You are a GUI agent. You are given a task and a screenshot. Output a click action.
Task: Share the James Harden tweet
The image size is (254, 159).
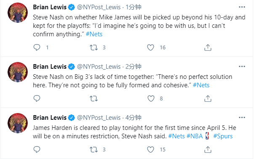coord(208,149)
